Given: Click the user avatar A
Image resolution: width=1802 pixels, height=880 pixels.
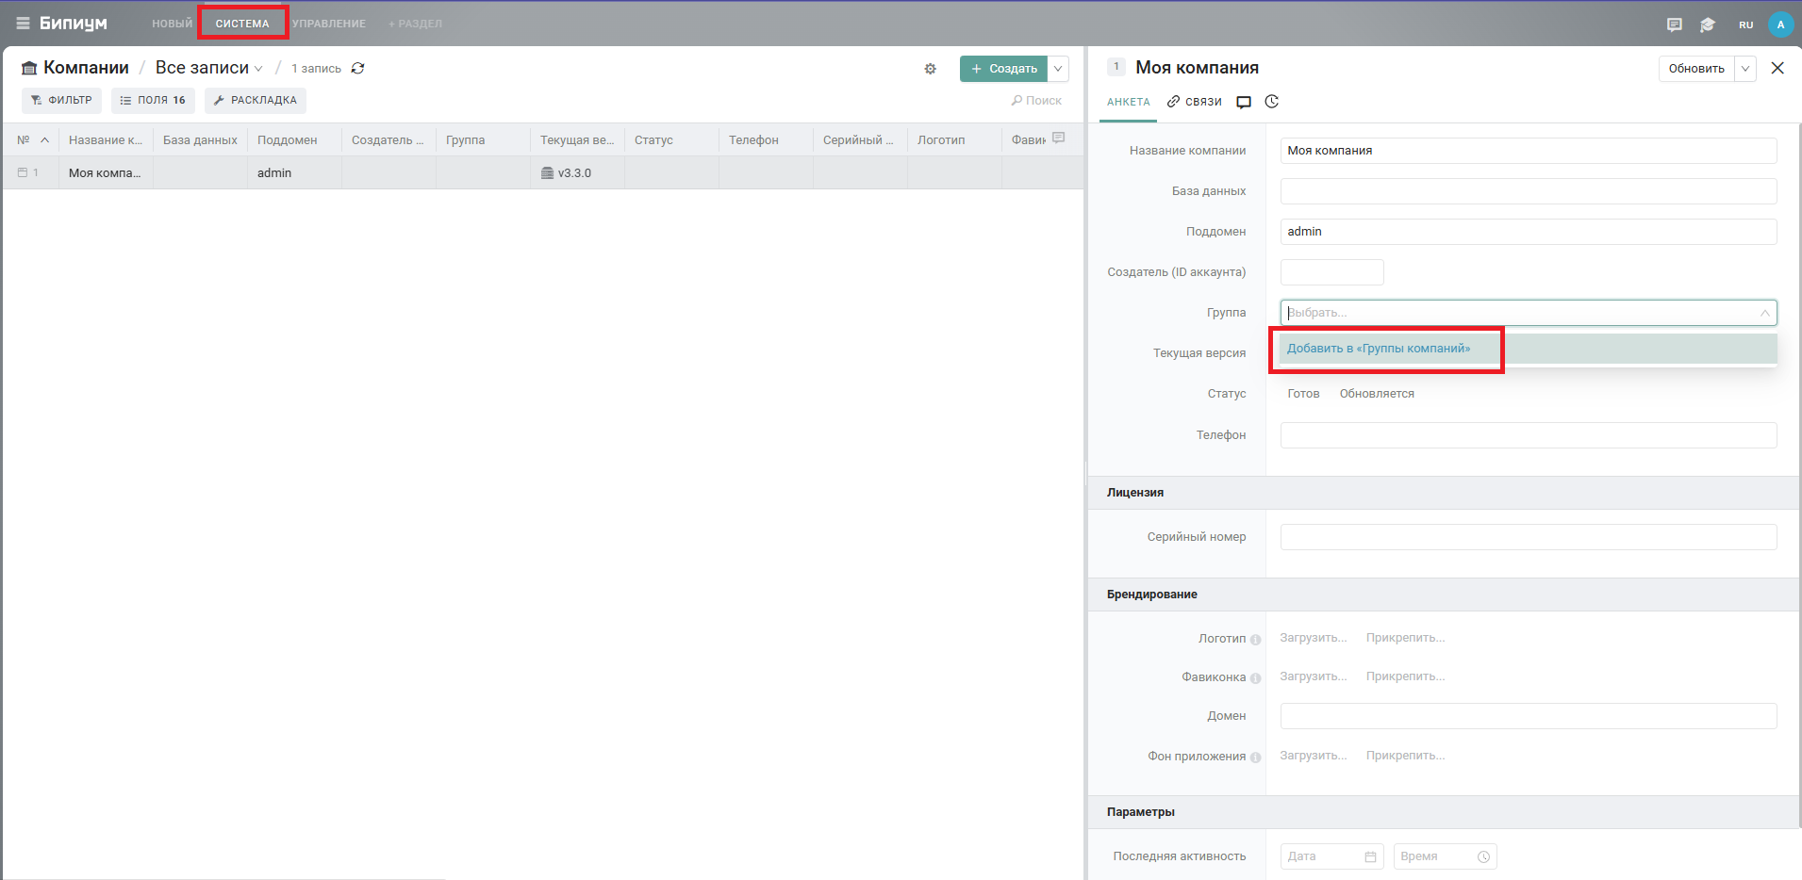Looking at the screenshot, I should coord(1780,25).
